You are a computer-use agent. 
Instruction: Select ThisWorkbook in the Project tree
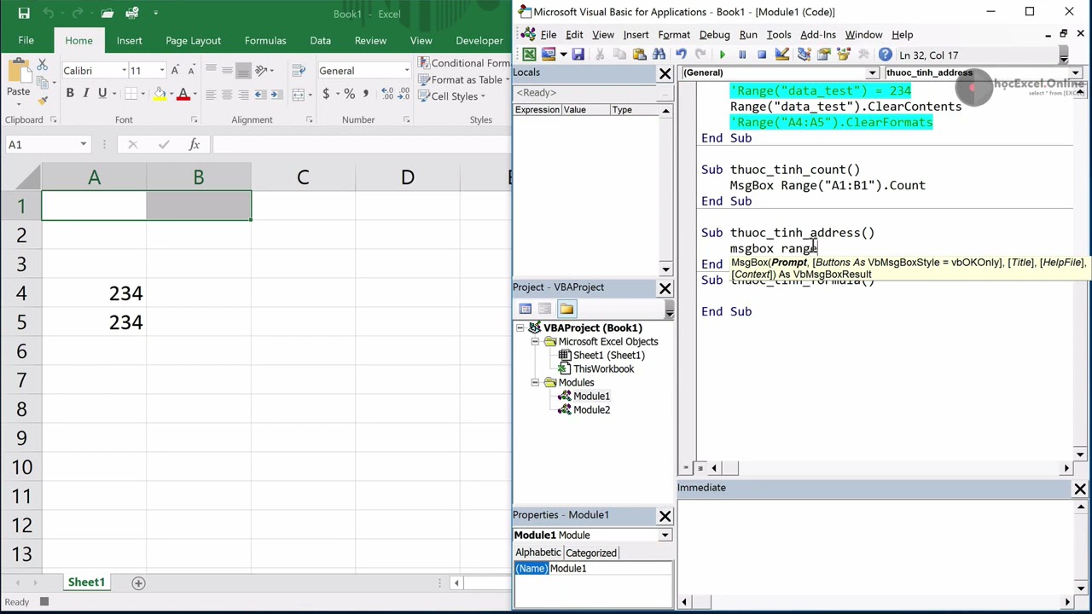[x=603, y=369]
